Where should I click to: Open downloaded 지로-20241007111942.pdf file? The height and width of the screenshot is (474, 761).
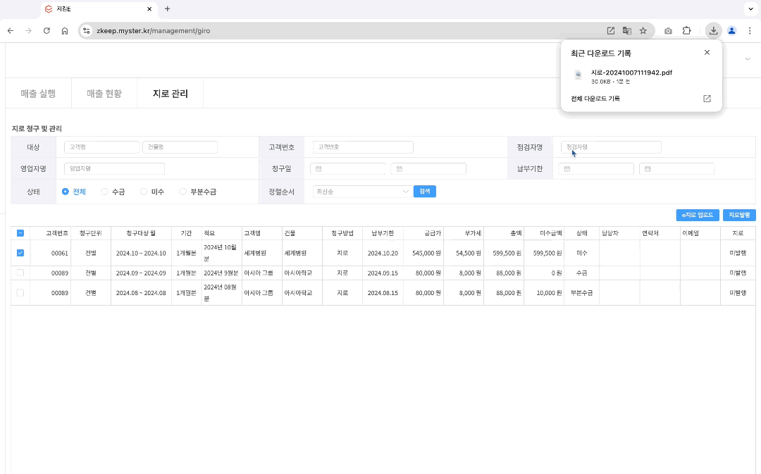(x=631, y=73)
